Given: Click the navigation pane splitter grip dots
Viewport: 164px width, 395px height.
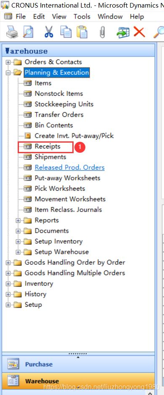Looking at the screenshot, I should coord(78,354).
